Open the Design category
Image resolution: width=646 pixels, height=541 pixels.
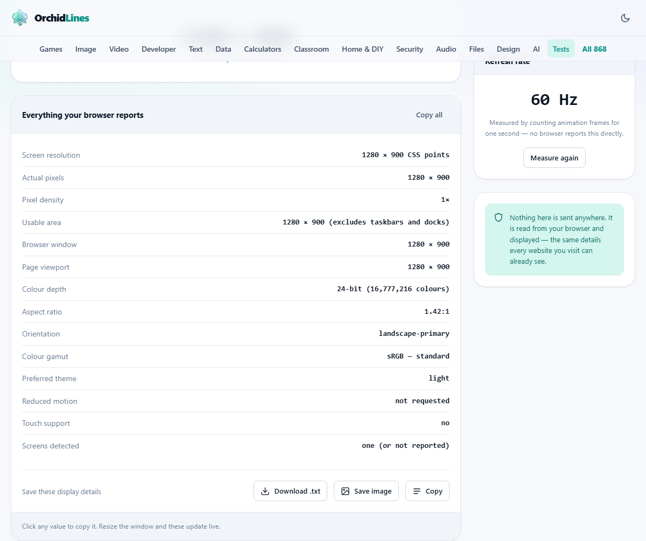click(508, 49)
